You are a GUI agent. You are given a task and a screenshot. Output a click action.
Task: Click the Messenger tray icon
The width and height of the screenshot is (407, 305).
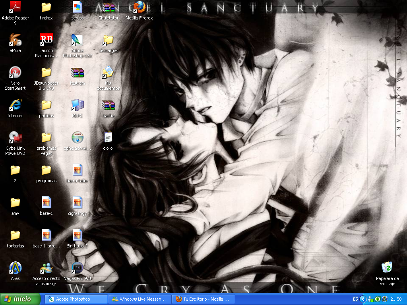click(x=371, y=299)
